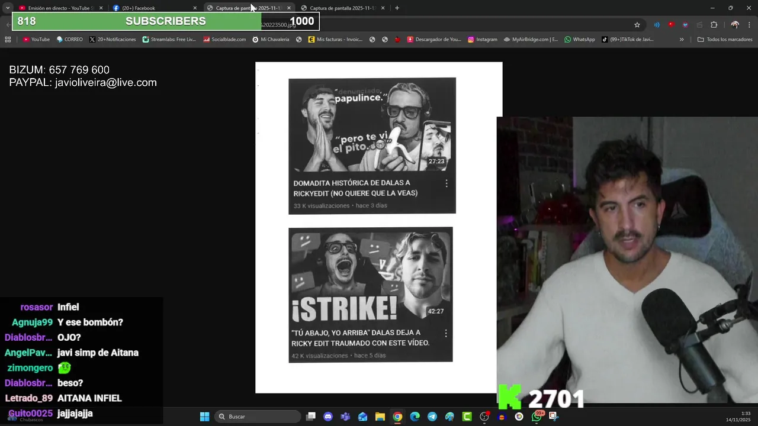The width and height of the screenshot is (758, 426).
Task: Open the Chrome three-dot menu
Action: 749,25
